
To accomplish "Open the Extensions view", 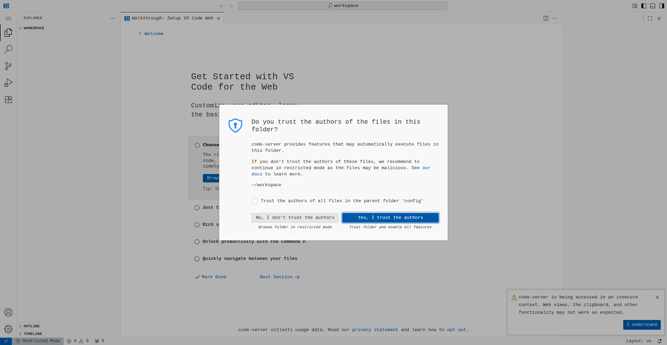I will click(8, 100).
